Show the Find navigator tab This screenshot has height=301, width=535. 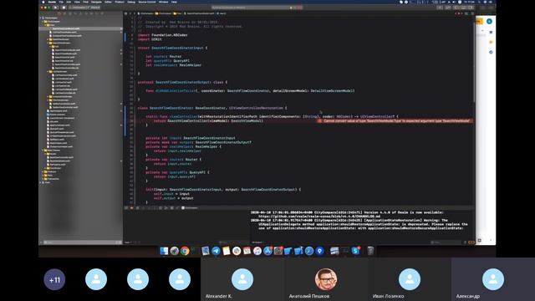(75, 13)
